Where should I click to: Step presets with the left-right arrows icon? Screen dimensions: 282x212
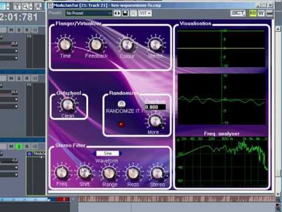(x=117, y=13)
